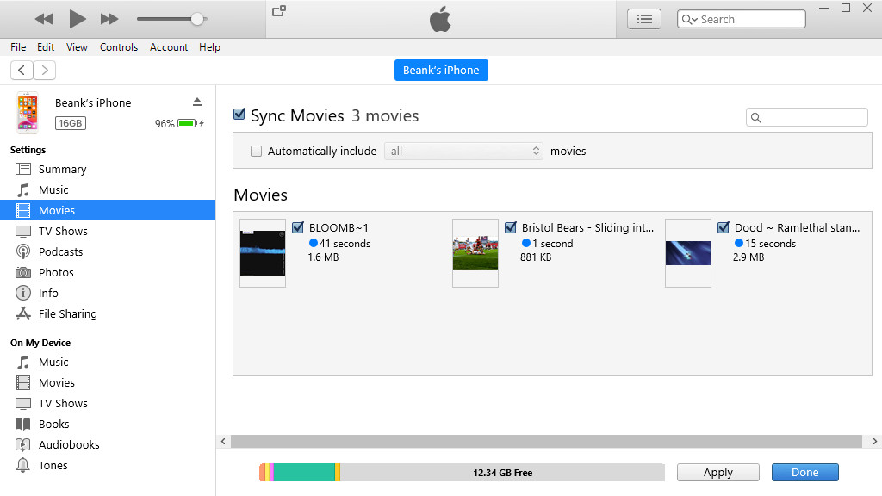Click the green segment of storage bar
The width and height of the screenshot is (882, 496).
[304, 473]
